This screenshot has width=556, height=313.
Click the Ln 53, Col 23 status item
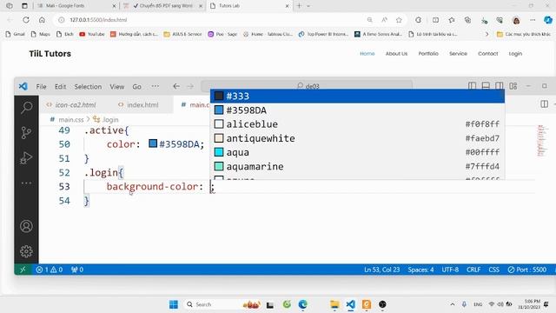382,270
